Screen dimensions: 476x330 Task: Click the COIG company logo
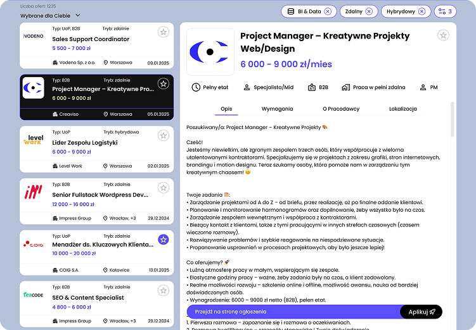[x=34, y=244]
